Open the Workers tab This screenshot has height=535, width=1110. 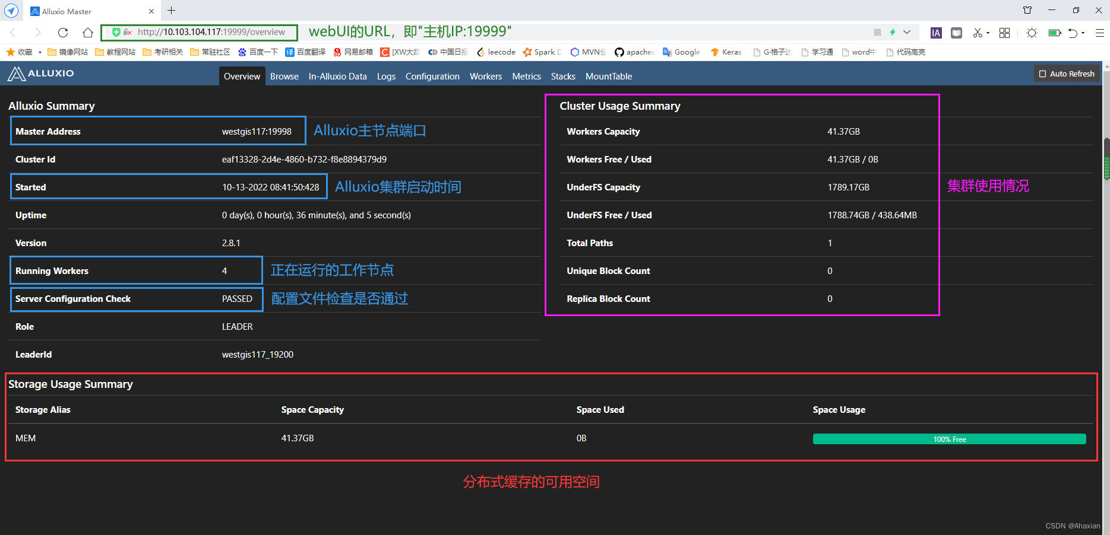pyautogui.click(x=486, y=77)
